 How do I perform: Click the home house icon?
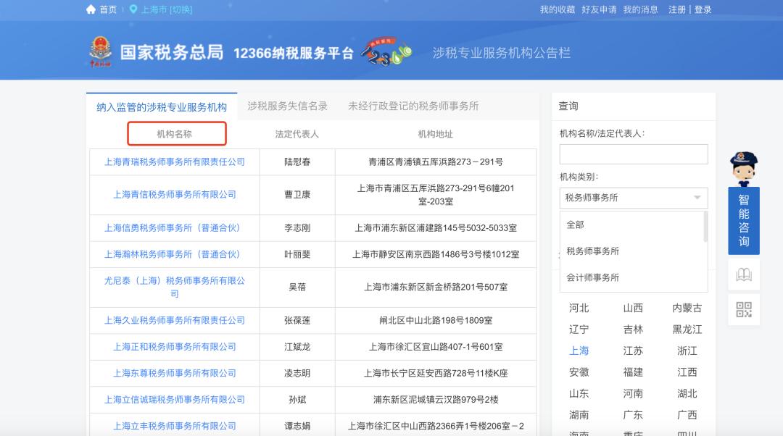(91, 9)
